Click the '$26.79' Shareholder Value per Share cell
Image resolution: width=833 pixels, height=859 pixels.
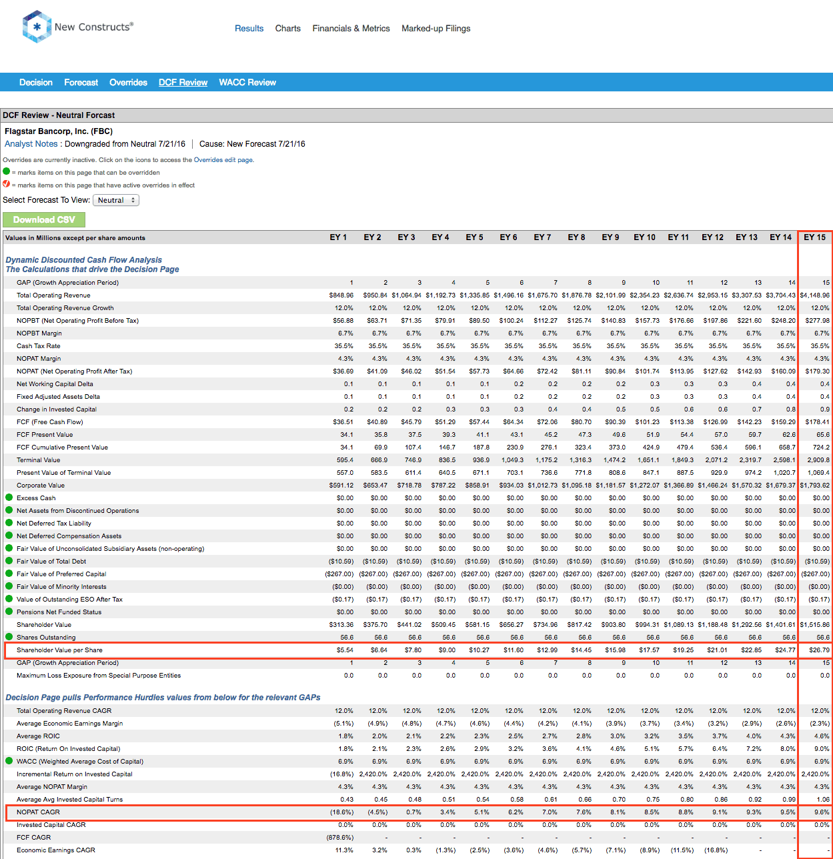(819, 650)
